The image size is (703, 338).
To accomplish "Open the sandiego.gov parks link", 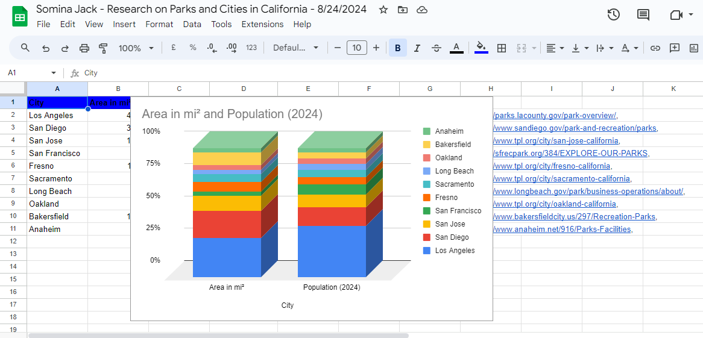I will (x=575, y=128).
